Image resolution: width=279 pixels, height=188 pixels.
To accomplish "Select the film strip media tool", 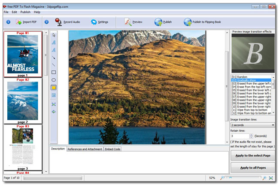I will point(54,95).
